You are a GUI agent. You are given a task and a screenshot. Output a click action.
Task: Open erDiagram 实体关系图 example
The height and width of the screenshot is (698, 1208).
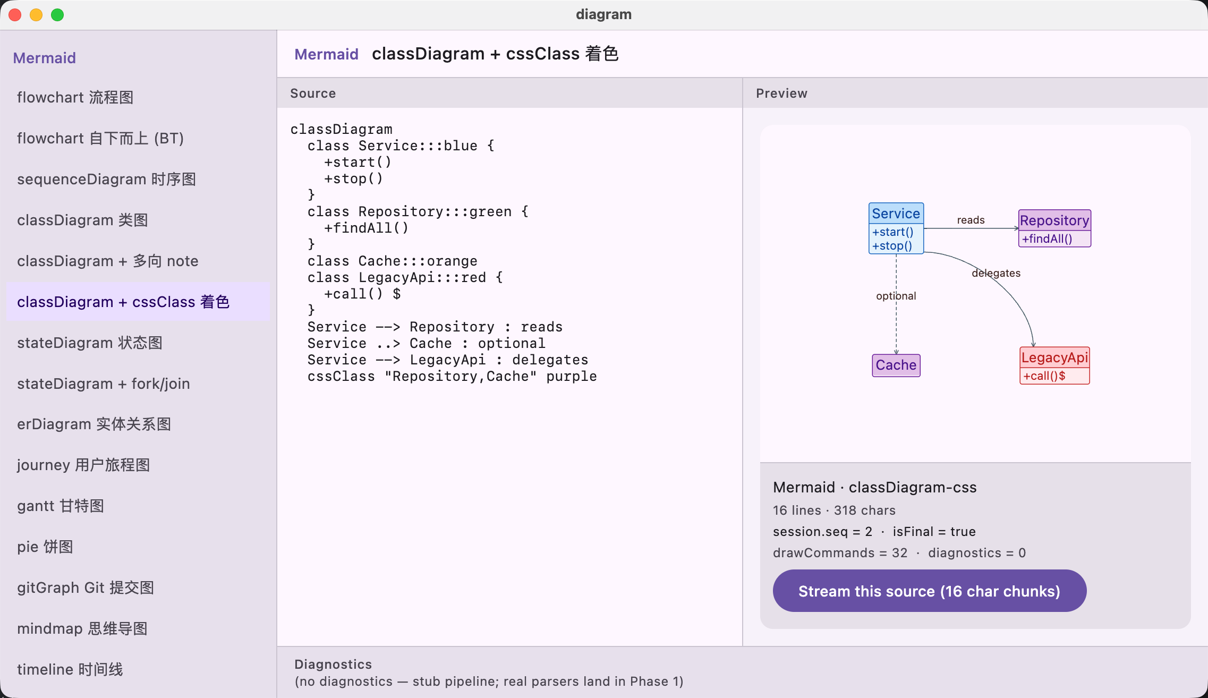(x=138, y=424)
